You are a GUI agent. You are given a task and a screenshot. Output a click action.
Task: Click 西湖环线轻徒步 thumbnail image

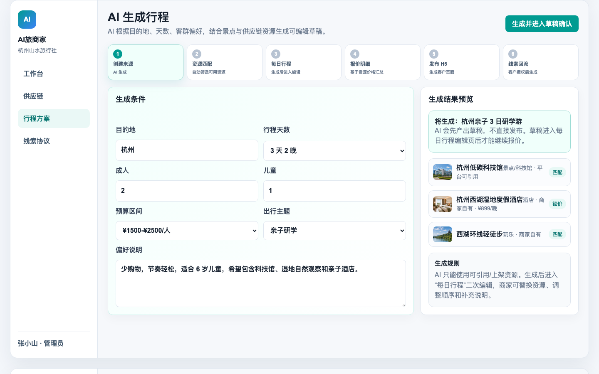point(443,234)
